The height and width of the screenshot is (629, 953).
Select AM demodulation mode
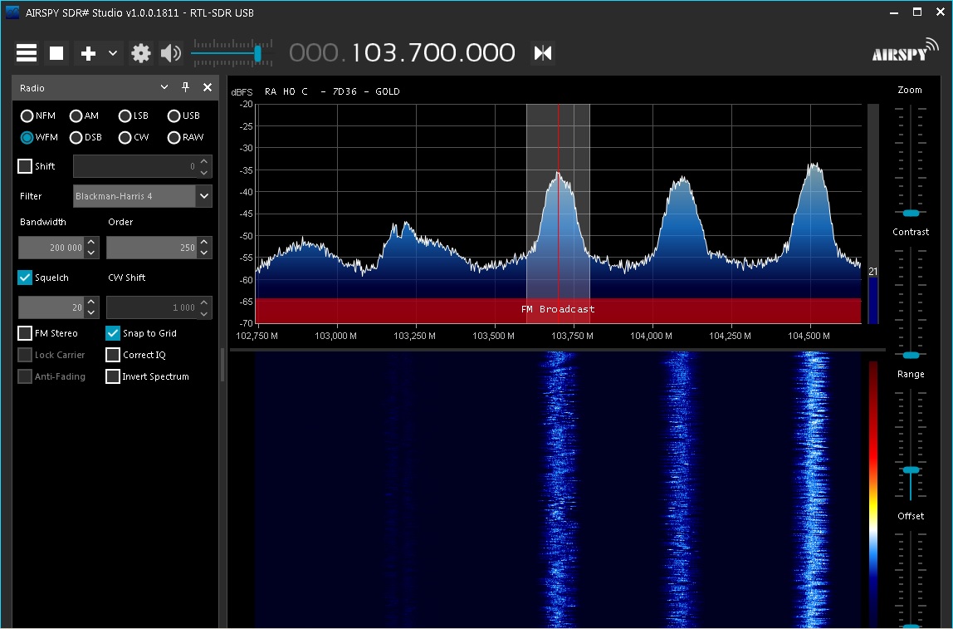(x=84, y=115)
